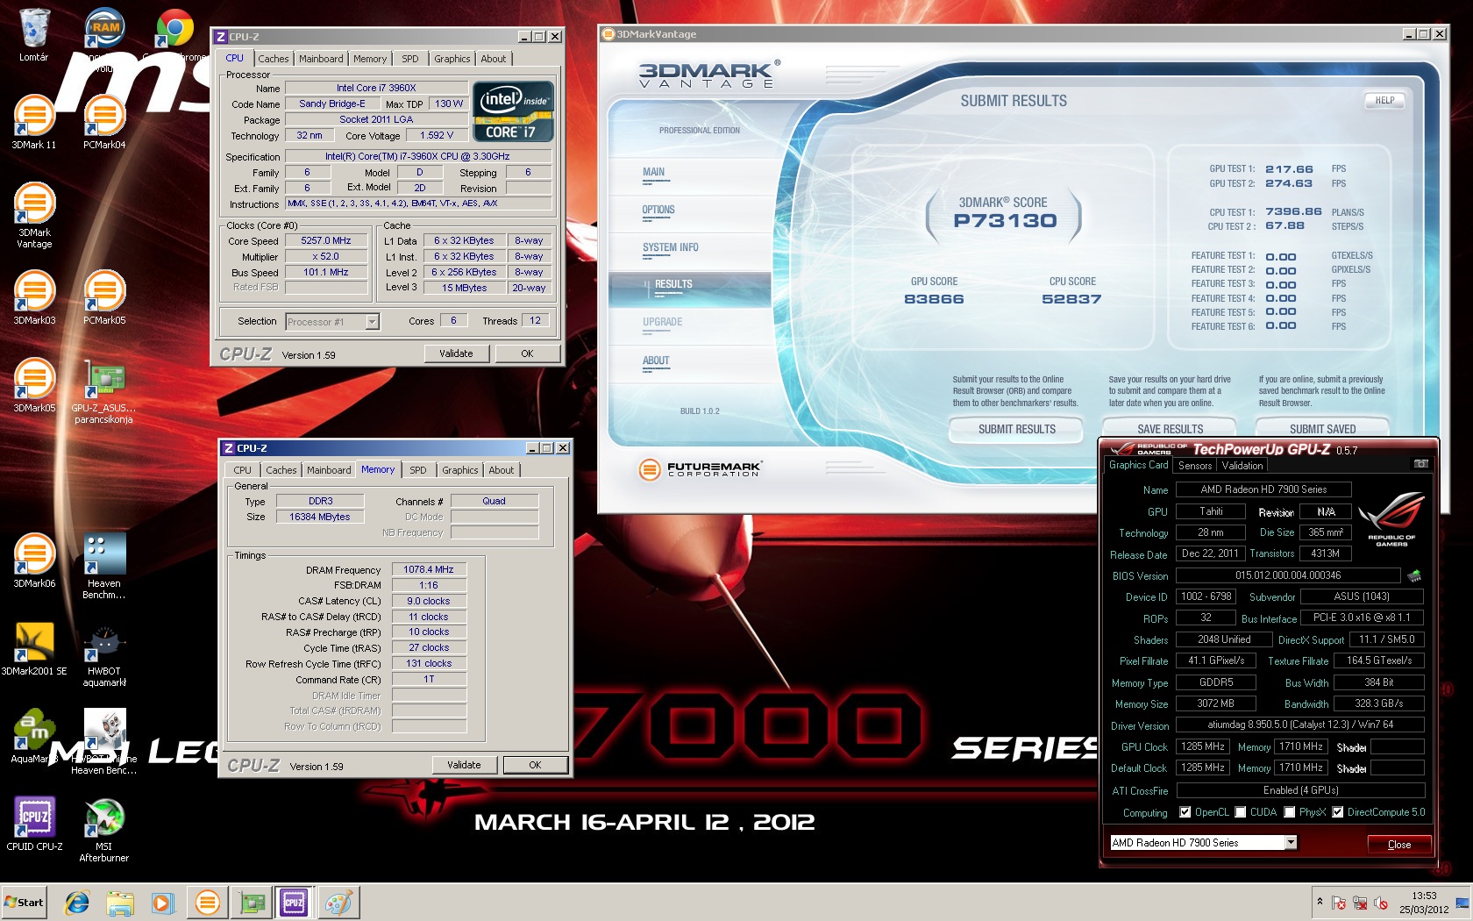Select the 3DMark2001 SE desktop icon
The width and height of the screenshot is (1473, 921).
pos(33,648)
